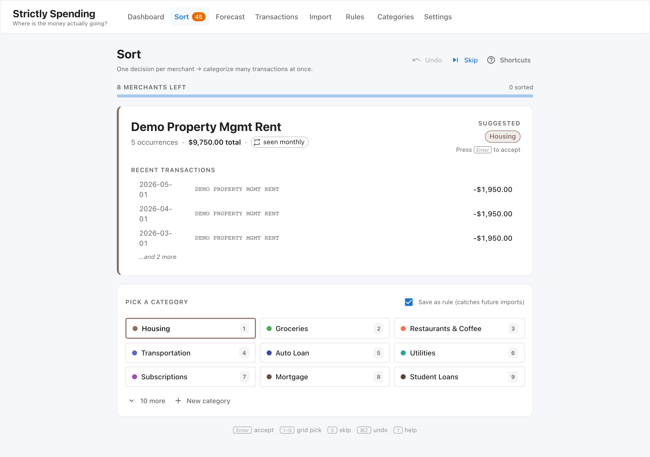Screen dimensions: 650x457
Task: Click the '1–9 grid pick' footer hint
Action: pos(301,430)
